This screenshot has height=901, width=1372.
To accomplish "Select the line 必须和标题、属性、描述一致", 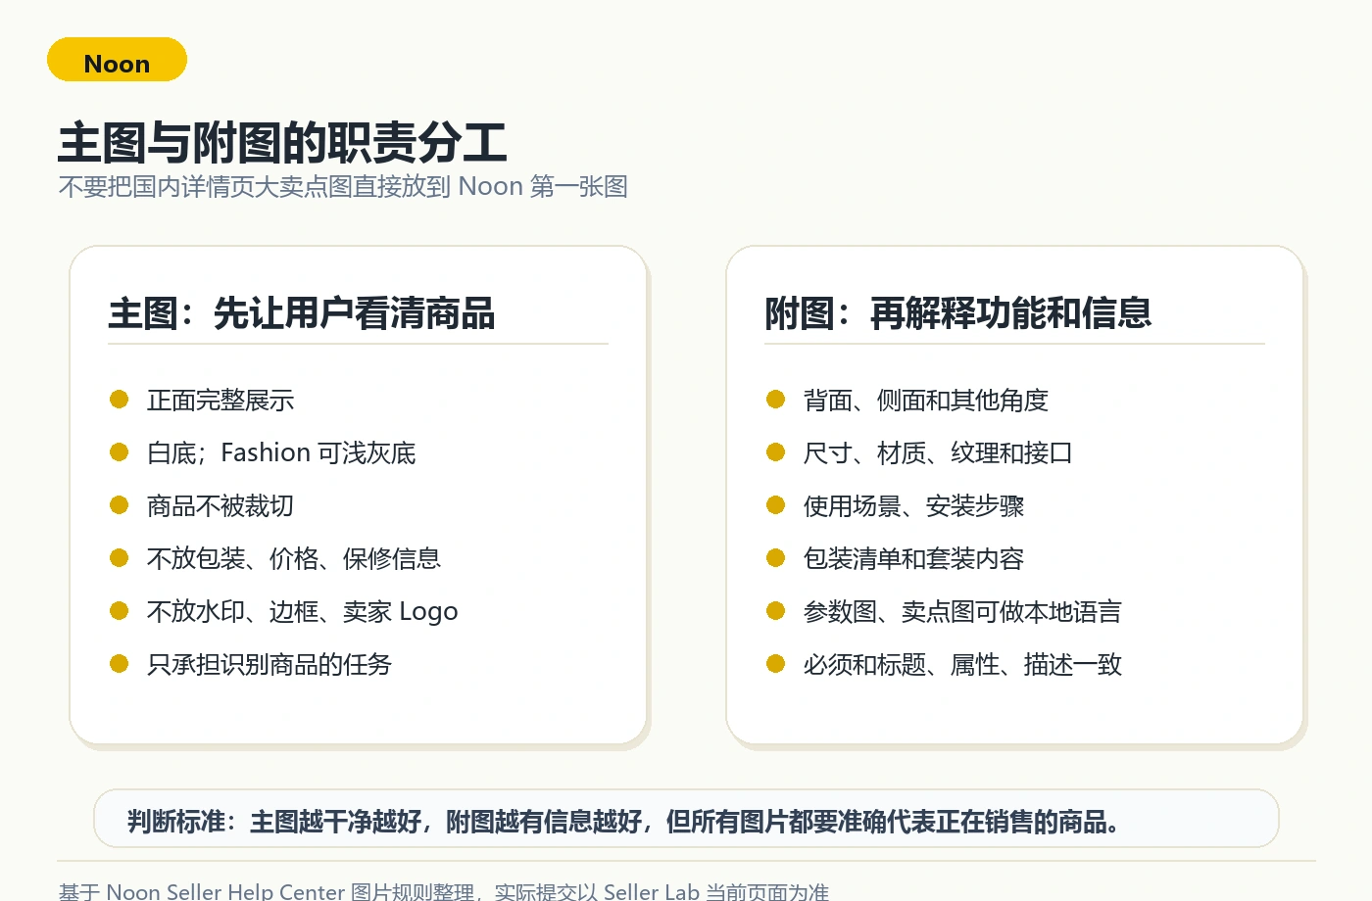I will 962,664.
